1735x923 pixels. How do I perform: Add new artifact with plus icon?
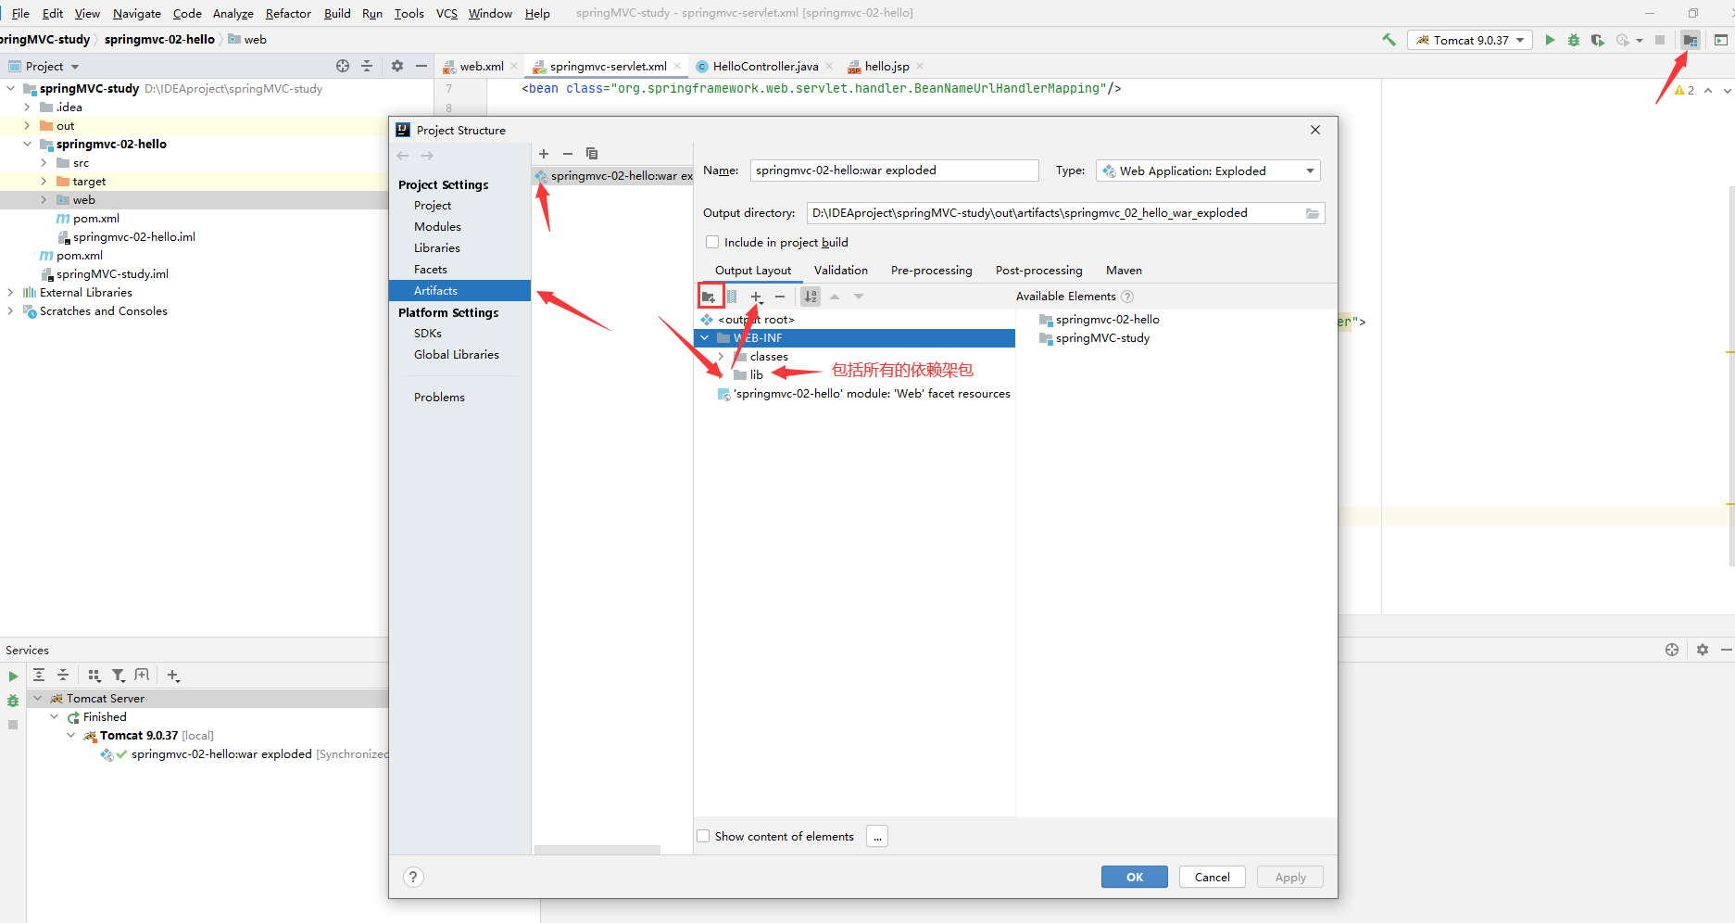(544, 154)
